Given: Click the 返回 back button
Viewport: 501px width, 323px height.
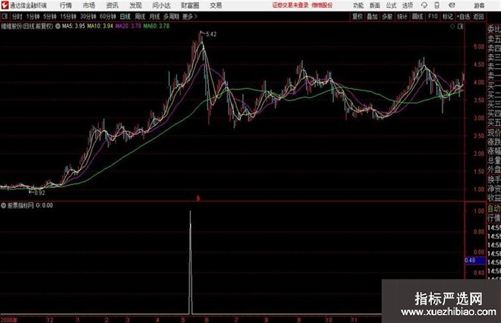Looking at the screenshot, I should 478,16.
